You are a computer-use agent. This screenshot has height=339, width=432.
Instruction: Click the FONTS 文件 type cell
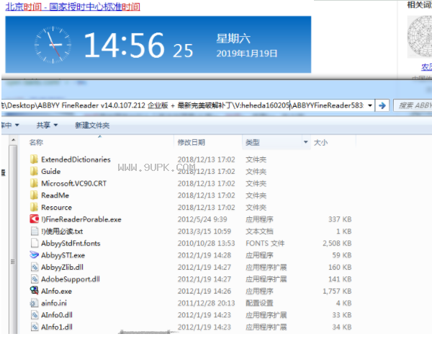(265, 243)
